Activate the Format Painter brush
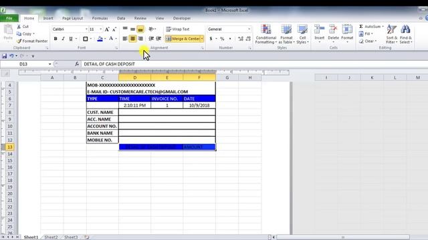 coord(19,41)
